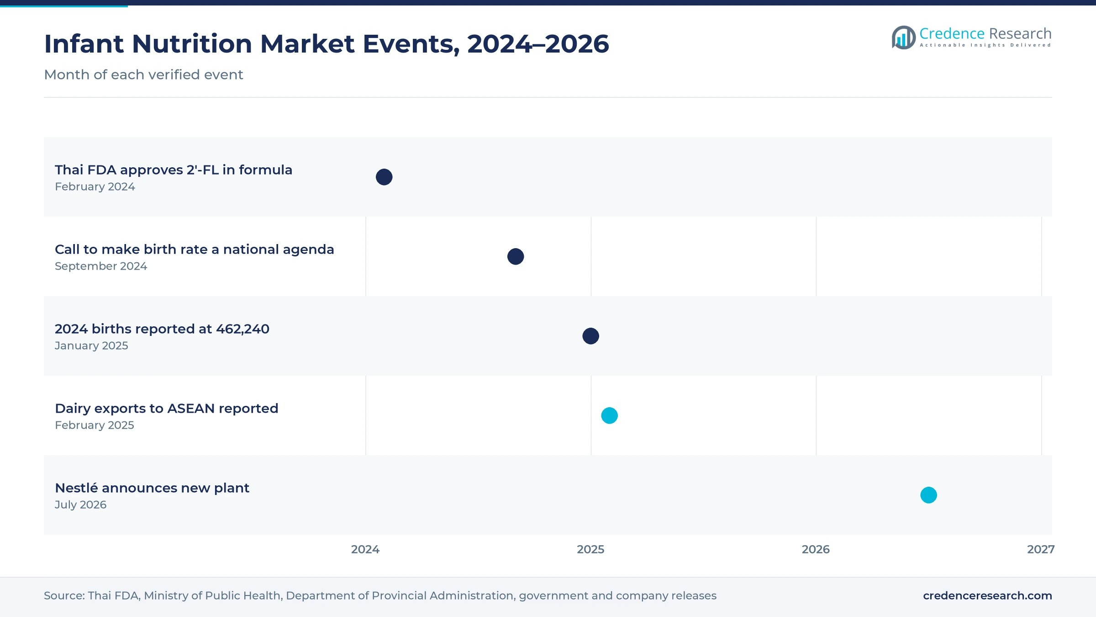The width and height of the screenshot is (1096, 617).
Task: Click the 2025 axis label
Action: (x=590, y=549)
